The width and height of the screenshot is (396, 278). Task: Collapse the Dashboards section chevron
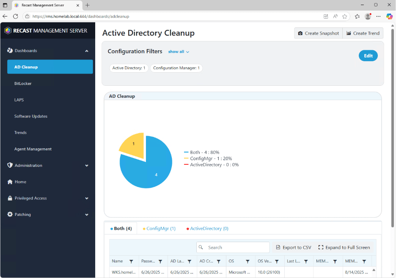click(87, 50)
